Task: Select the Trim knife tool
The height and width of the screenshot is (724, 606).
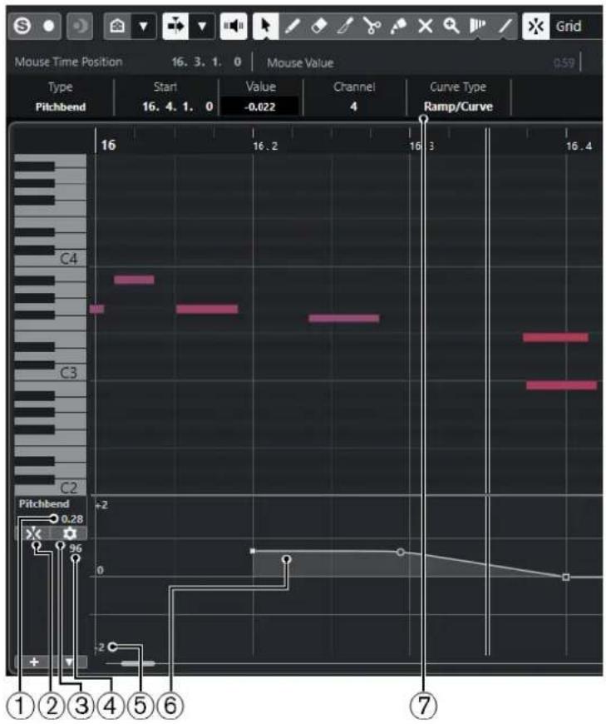Action: coord(346,26)
